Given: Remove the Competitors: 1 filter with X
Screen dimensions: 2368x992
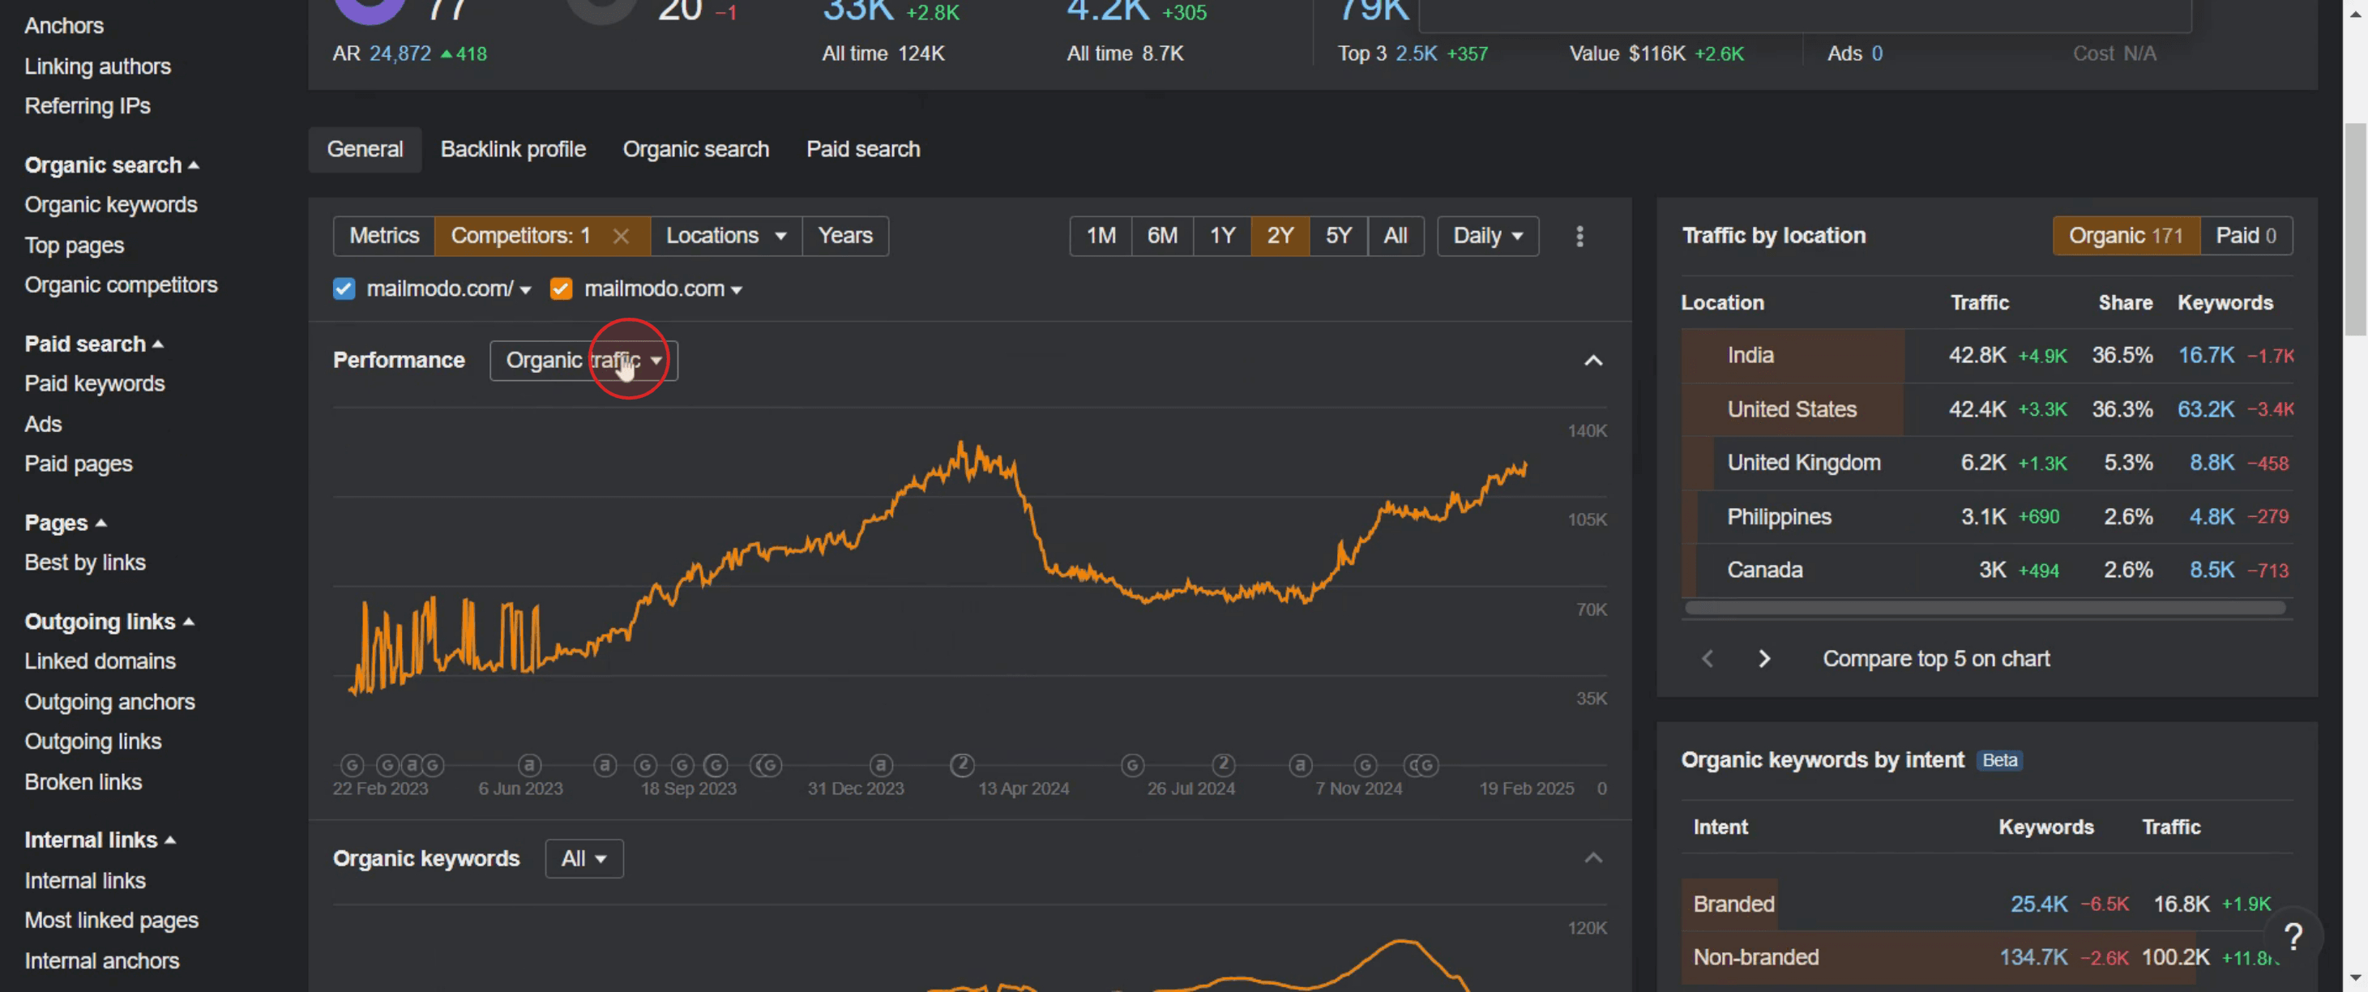Looking at the screenshot, I should 621,237.
